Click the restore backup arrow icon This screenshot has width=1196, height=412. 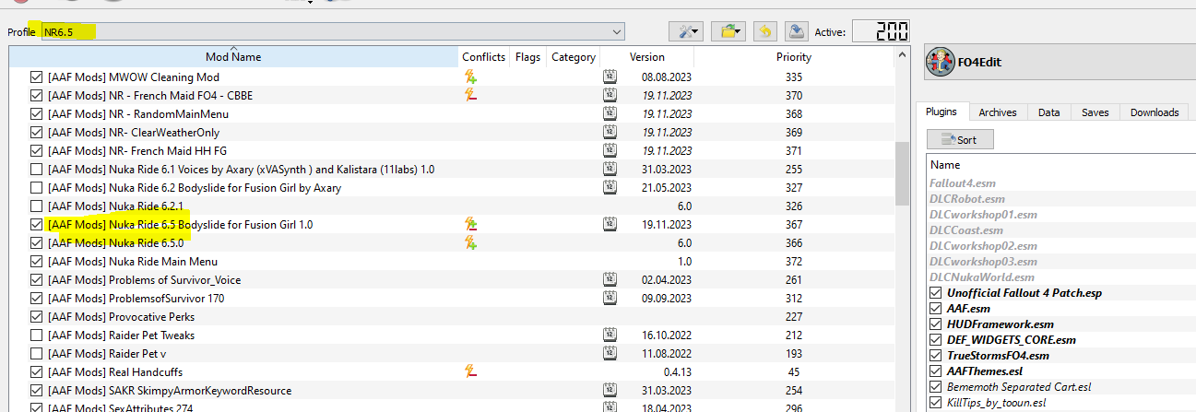tap(764, 31)
